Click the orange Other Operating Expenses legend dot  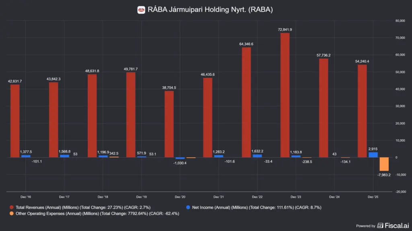click(12, 213)
